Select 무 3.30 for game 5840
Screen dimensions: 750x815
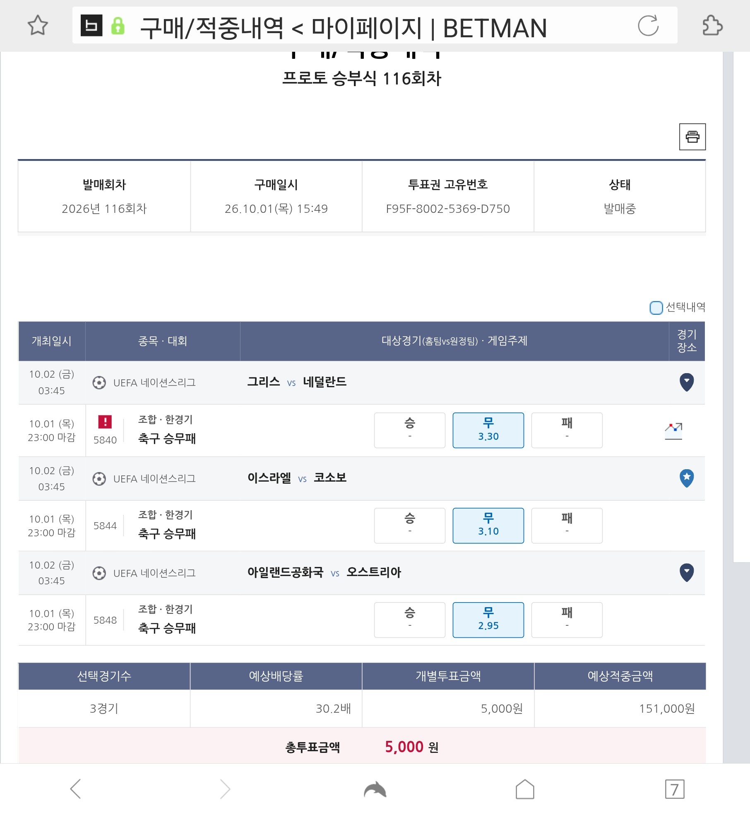[x=488, y=430]
